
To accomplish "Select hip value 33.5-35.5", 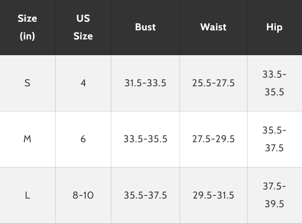I will (x=275, y=83).
